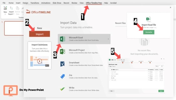Click the Wrike green check icon
This screenshot has width=176, height=100.
pyautogui.click(x=62, y=89)
